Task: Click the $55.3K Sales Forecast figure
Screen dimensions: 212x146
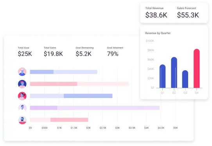Action: coord(188,15)
